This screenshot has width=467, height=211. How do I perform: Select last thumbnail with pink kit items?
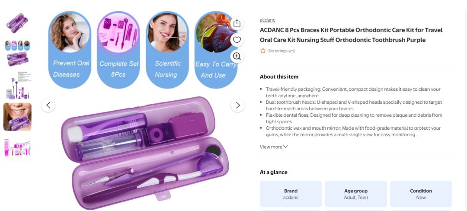[x=17, y=147]
